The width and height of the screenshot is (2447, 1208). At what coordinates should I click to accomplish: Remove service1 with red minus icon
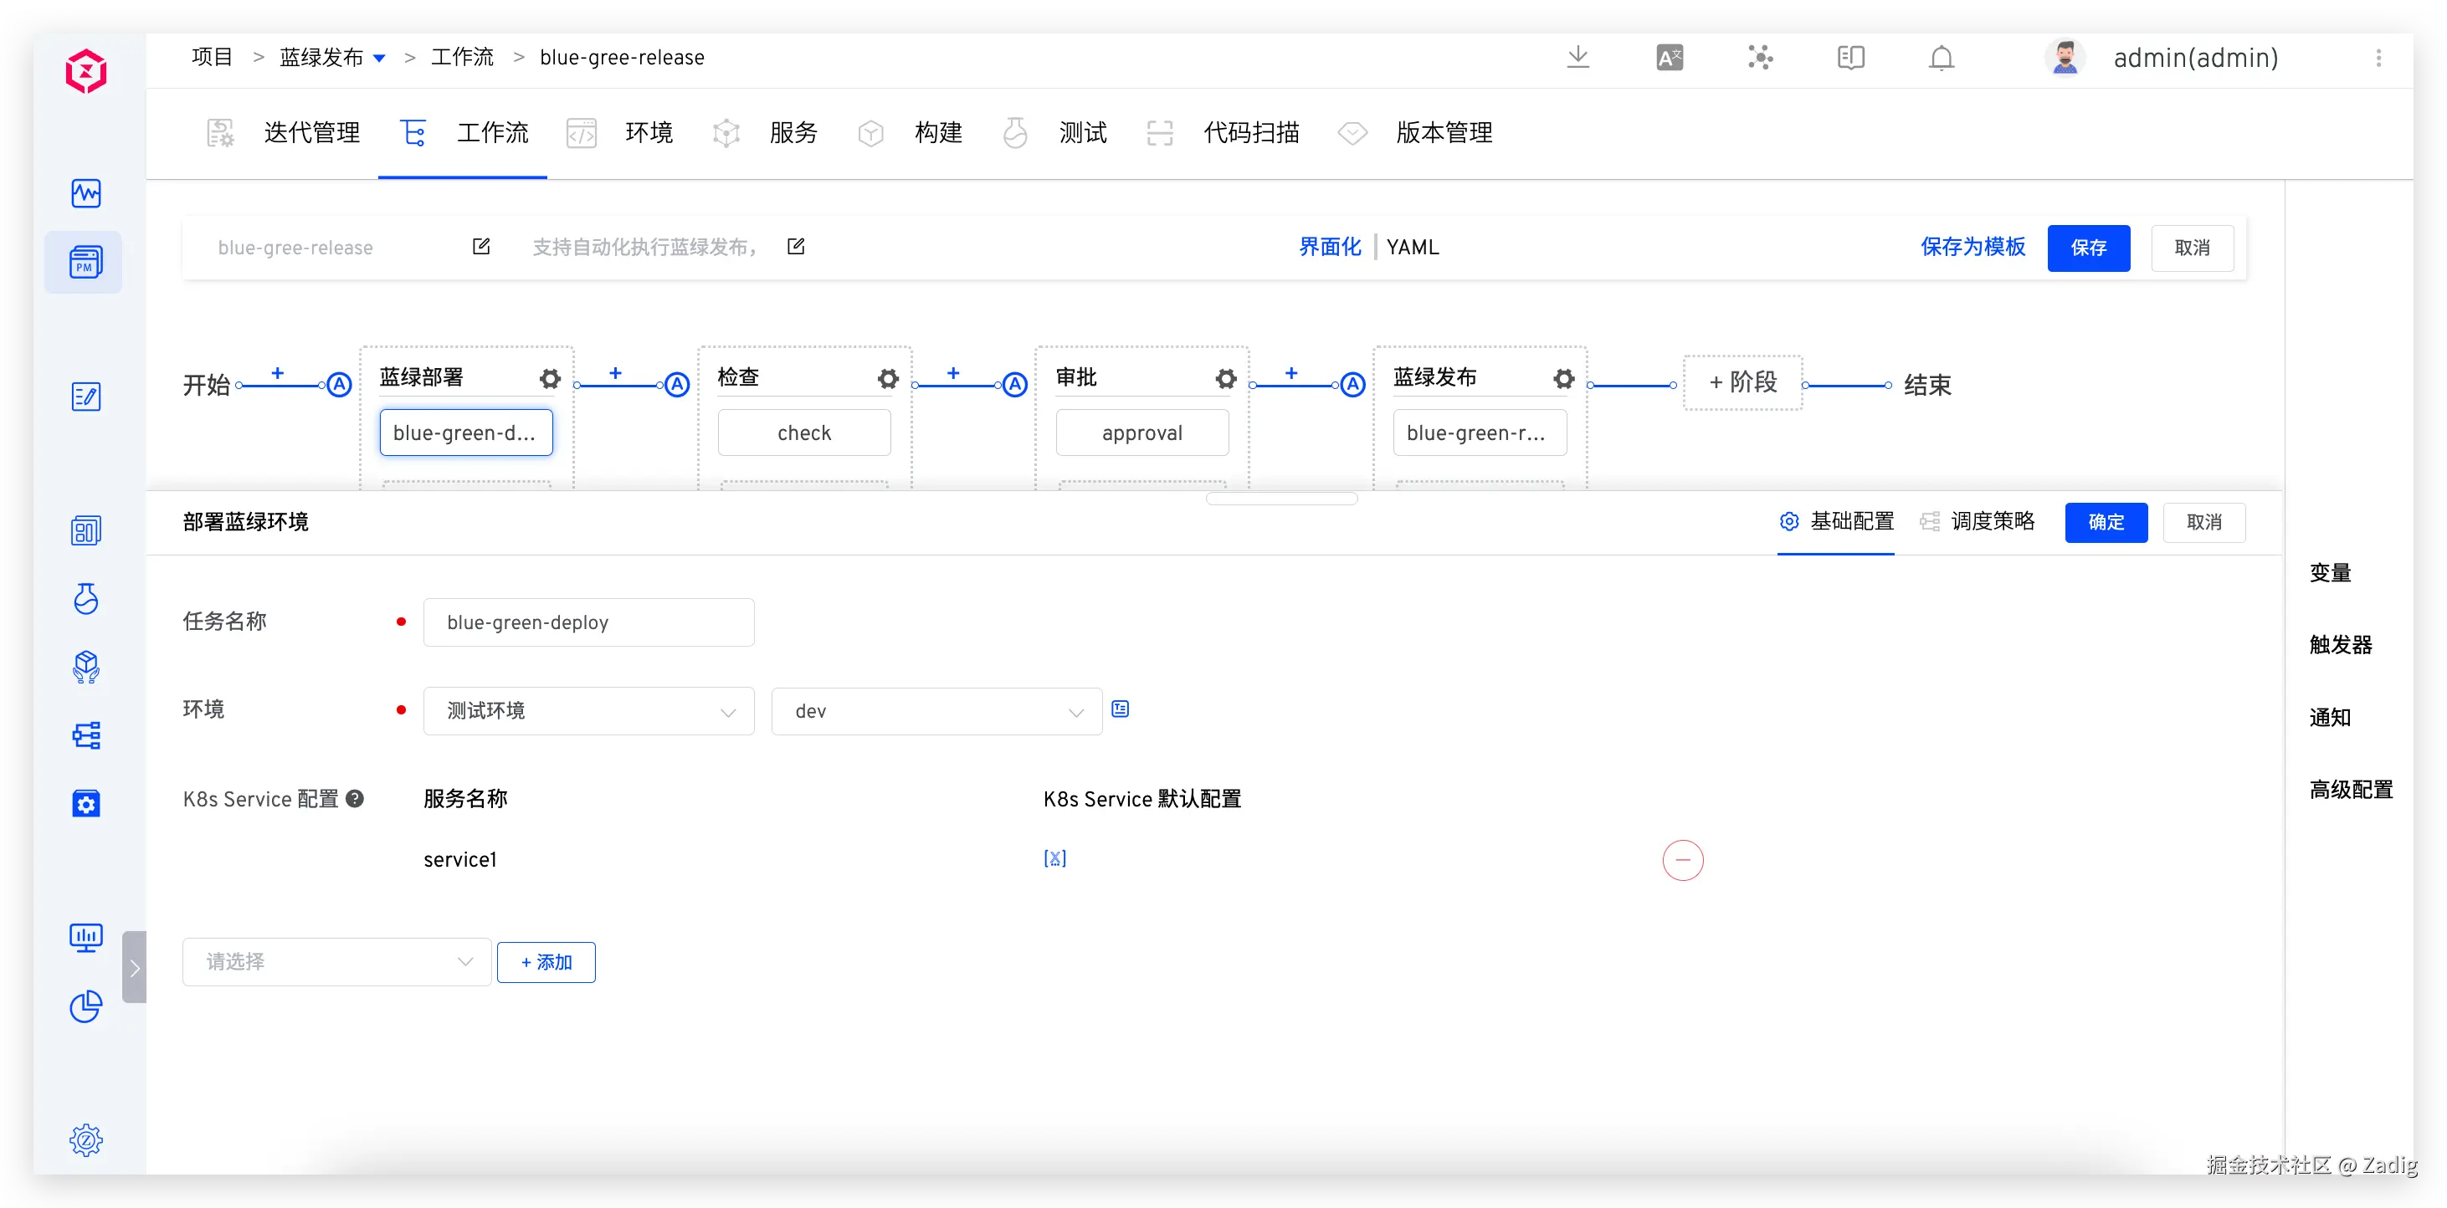tap(1682, 861)
